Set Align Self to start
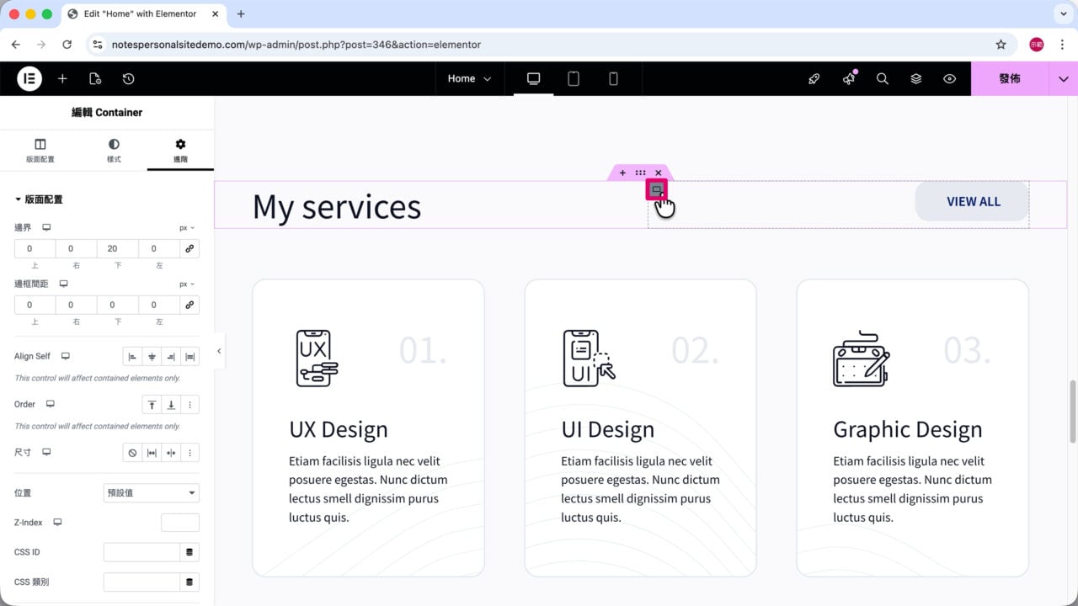Viewport: 1078px width, 606px height. 132,357
